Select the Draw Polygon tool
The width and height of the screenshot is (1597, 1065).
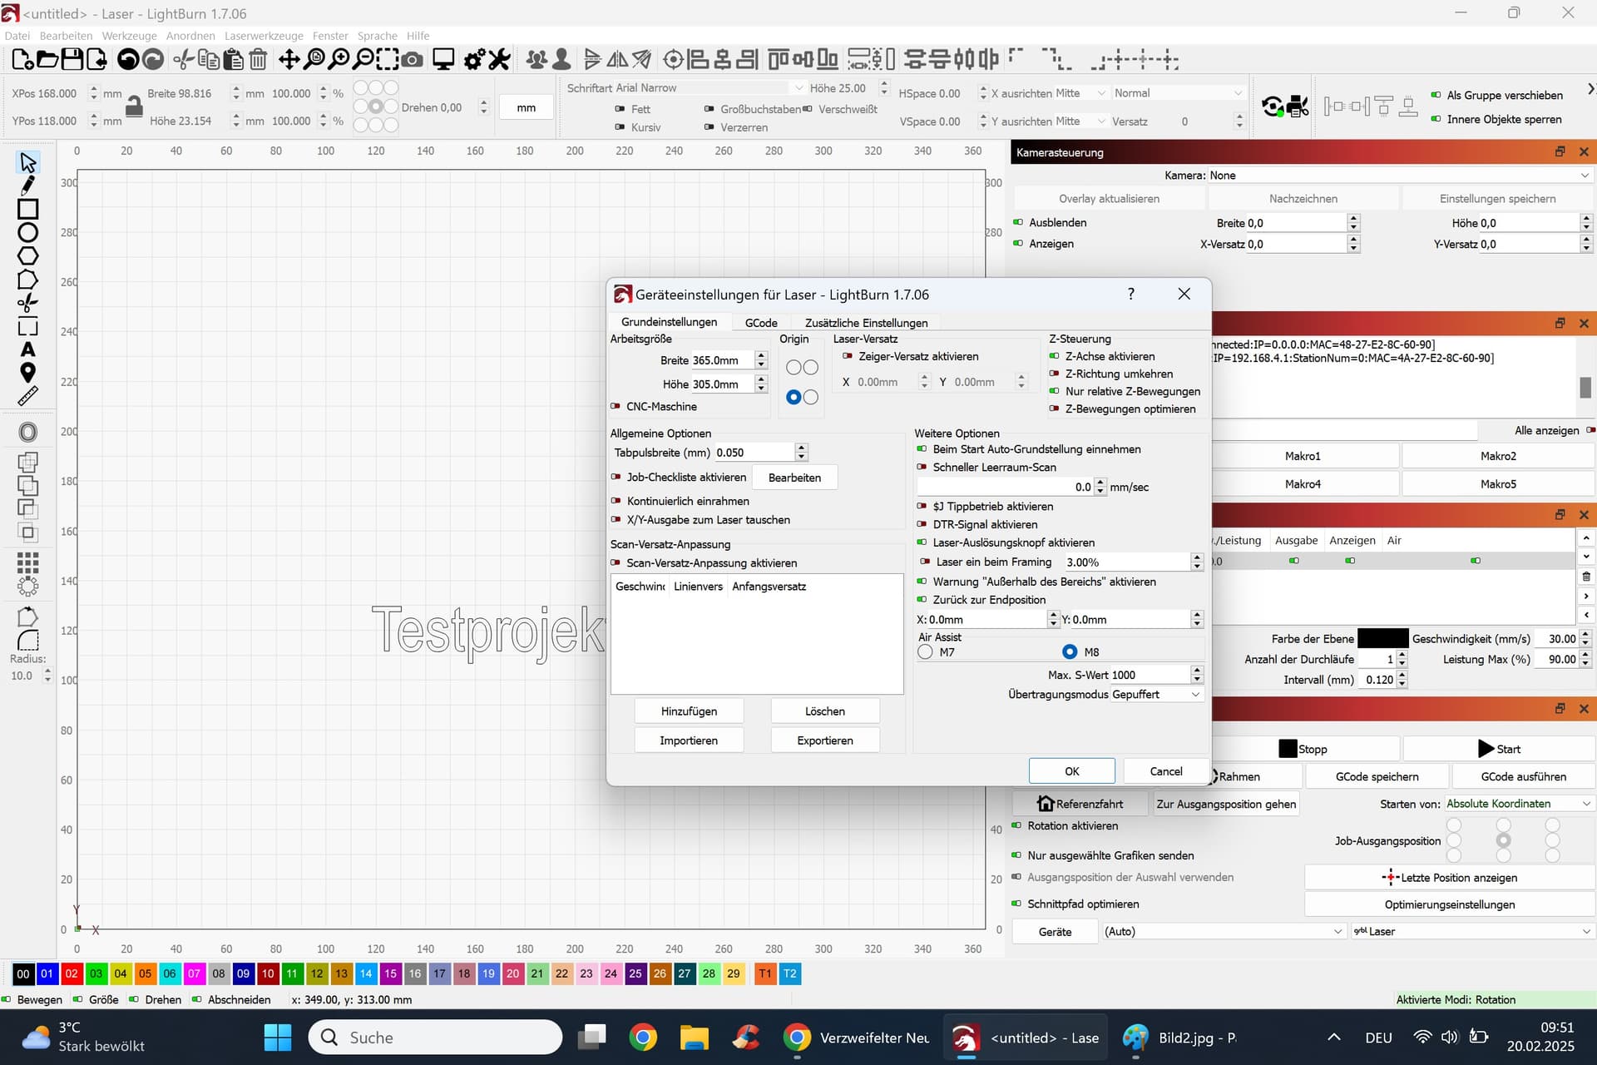click(x=27, y=255)
